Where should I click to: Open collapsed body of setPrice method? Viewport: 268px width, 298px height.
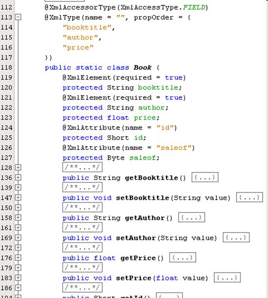(227, 277)
